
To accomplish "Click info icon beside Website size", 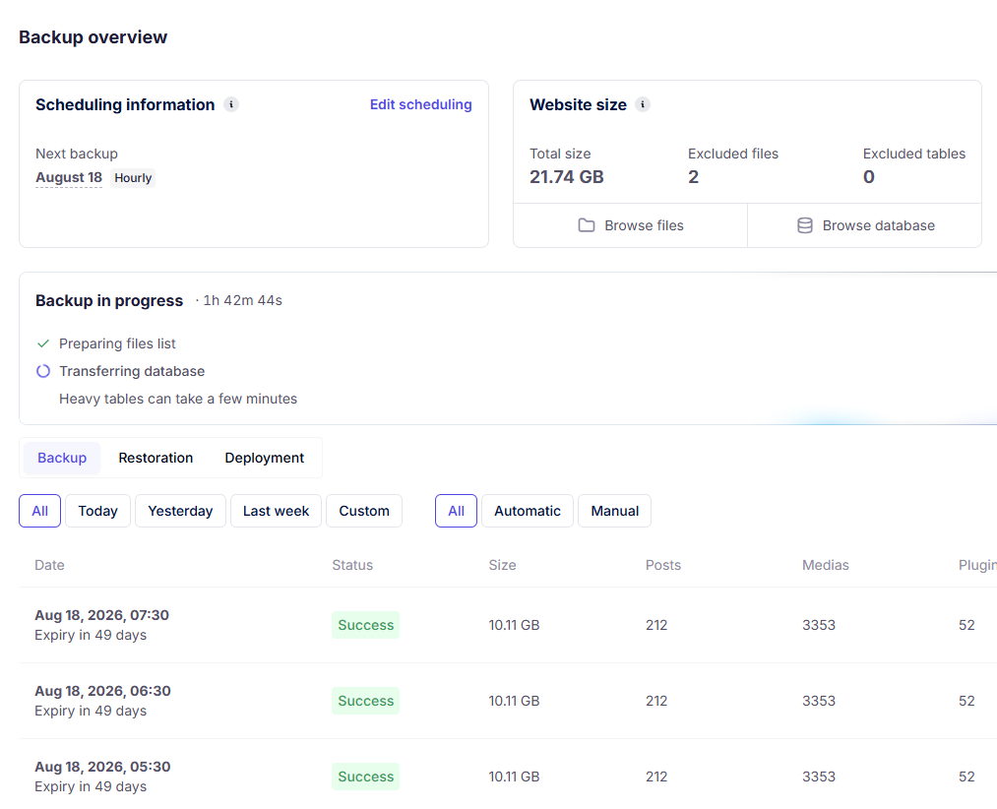I will (643, 104).
